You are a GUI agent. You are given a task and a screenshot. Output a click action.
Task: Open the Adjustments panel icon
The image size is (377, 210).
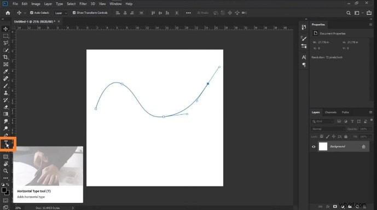click(304, 46)
